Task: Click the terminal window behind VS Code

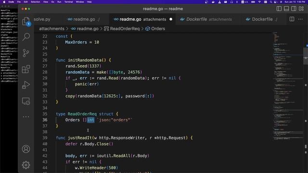Action: point(9,88)
